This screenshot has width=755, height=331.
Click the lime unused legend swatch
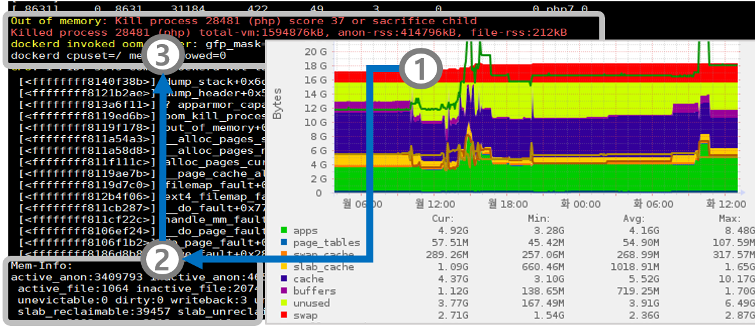[283, 304]
